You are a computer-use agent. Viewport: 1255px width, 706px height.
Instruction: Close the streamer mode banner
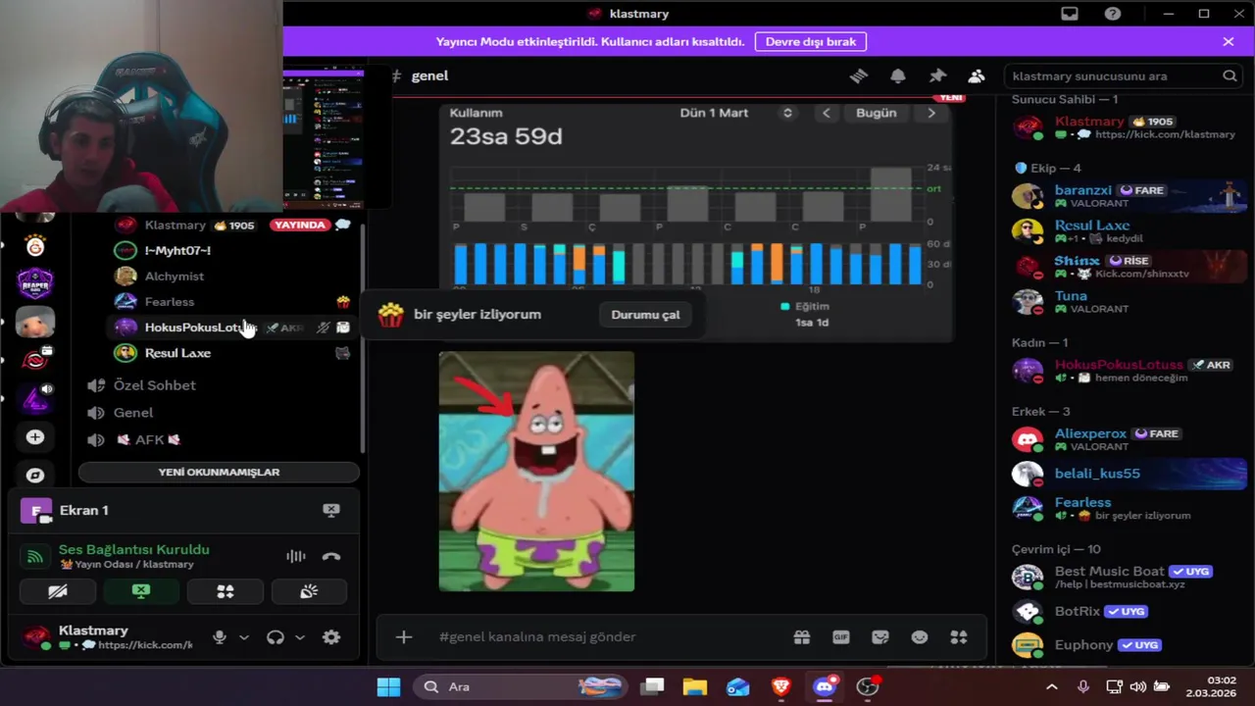click(1229, 41)
